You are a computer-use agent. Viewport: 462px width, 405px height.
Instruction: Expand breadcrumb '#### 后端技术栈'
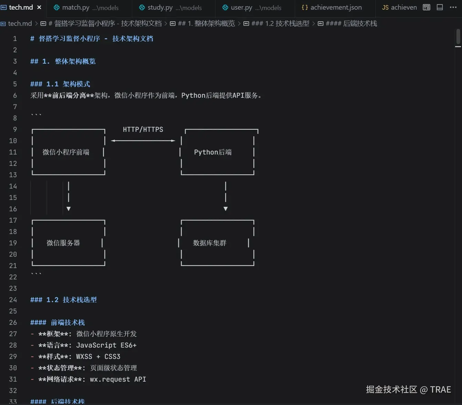tap(347, 23)
